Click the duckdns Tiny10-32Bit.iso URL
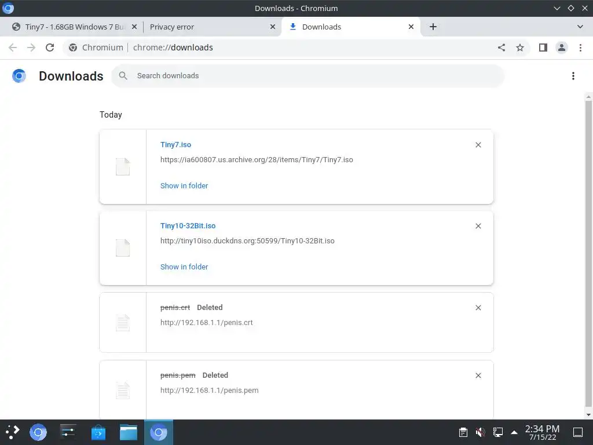The image size is (593, 445). 247,240
